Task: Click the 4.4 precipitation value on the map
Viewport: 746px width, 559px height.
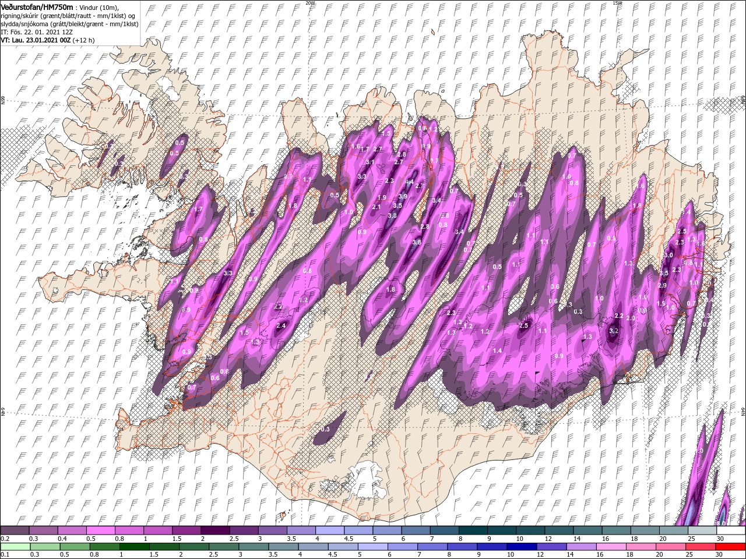Action: [x=409, y=182]
